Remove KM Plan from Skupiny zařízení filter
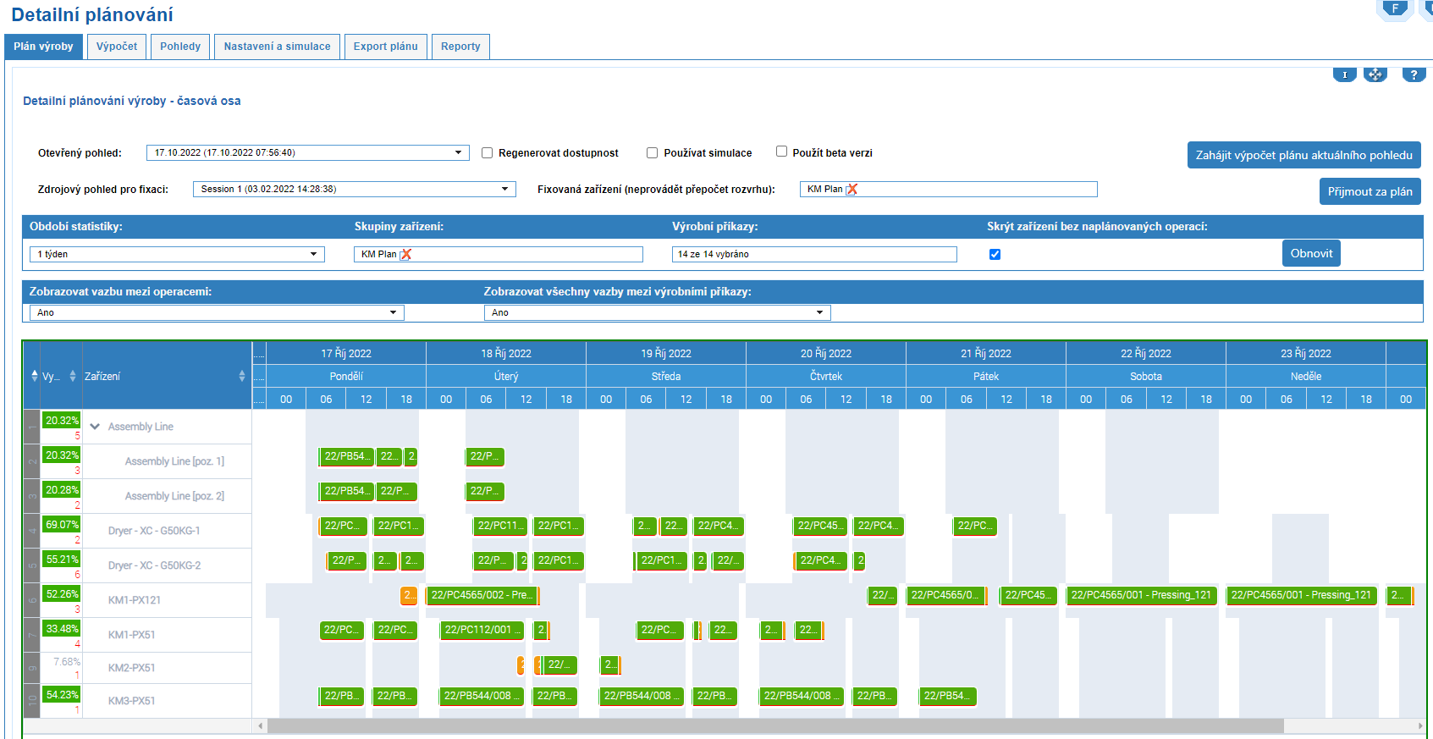This screenshot has width=1433, height=739. [x=406, y=255]
